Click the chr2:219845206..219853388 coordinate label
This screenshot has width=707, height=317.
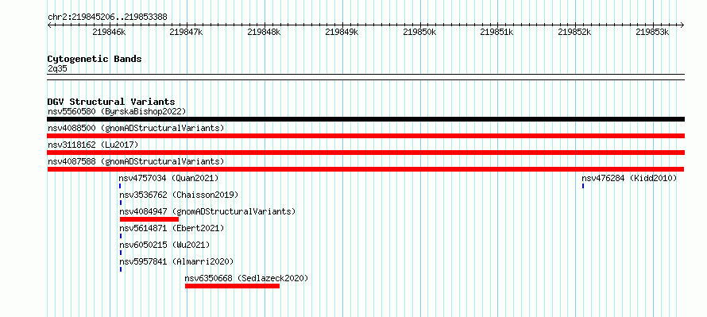click(x=107, y=17)
